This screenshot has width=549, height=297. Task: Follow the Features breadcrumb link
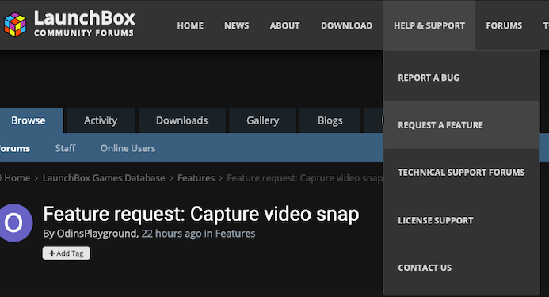pyautogui.click(x=196, y=178)
